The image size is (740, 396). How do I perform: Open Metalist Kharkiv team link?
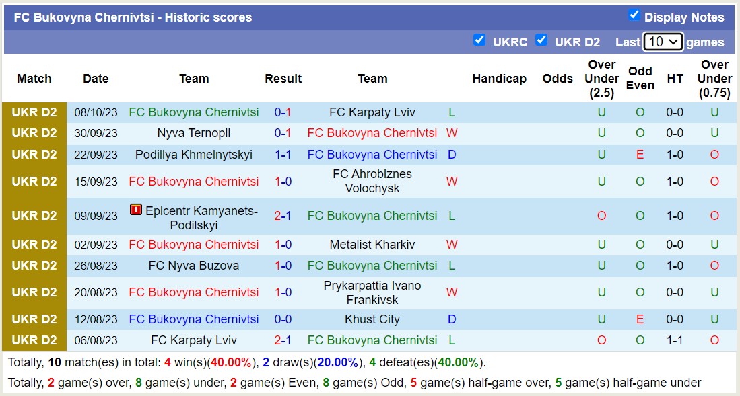(372, 245)
